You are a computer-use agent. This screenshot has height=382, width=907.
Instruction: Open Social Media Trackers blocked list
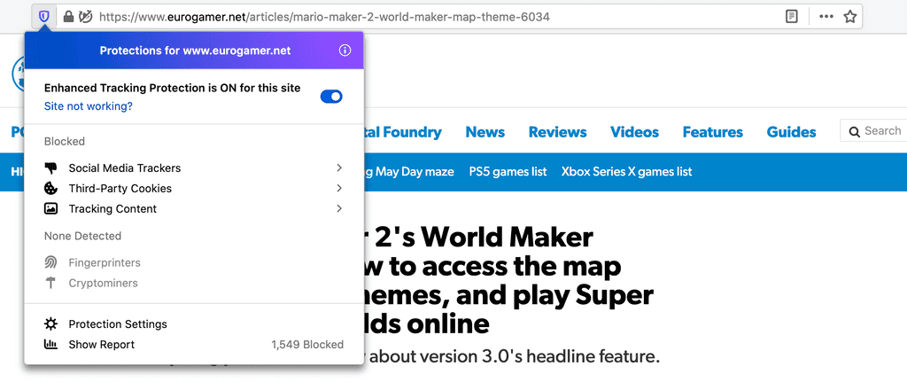pyautogui.click(x=194, y=168)
